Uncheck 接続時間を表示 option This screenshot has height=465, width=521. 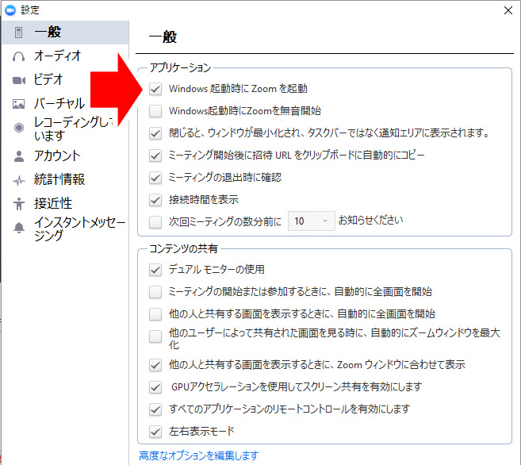click(155, 199)
